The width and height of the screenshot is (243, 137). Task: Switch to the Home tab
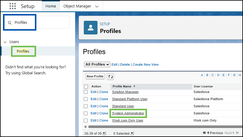pyautogui.click(x=51, y=6)
